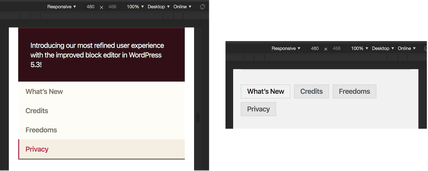The width and height of the screenshot is (428, 171).
Task: Select highlighted Privacy in left vertical menu
Action: pos(101,149)
